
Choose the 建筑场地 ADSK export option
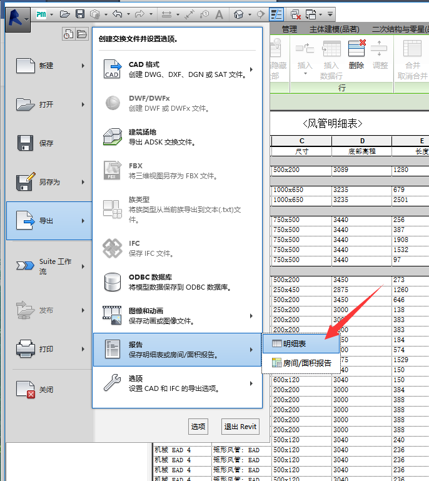177,137
